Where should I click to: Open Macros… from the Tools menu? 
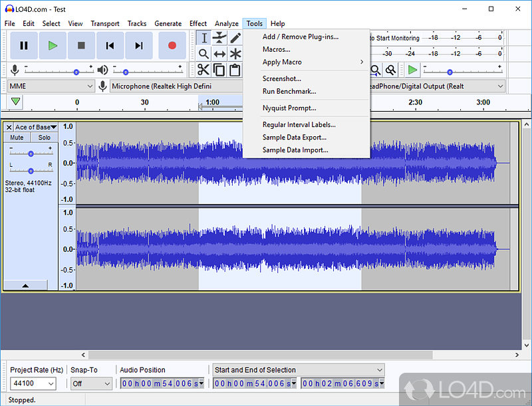tap(307, 49)
